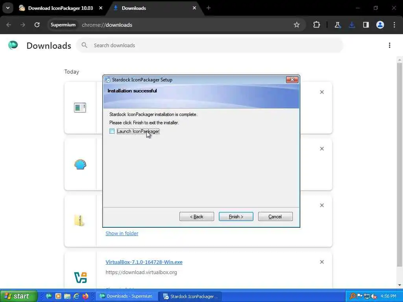403x302 pixels.
Task: Launch Supermium from quick launch
Action: (49, 296)
